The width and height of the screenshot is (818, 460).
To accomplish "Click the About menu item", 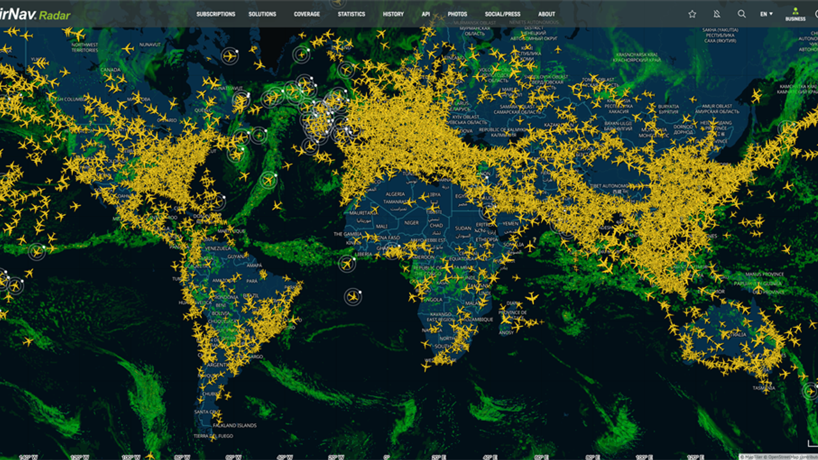I will click(x=546, y=14).
